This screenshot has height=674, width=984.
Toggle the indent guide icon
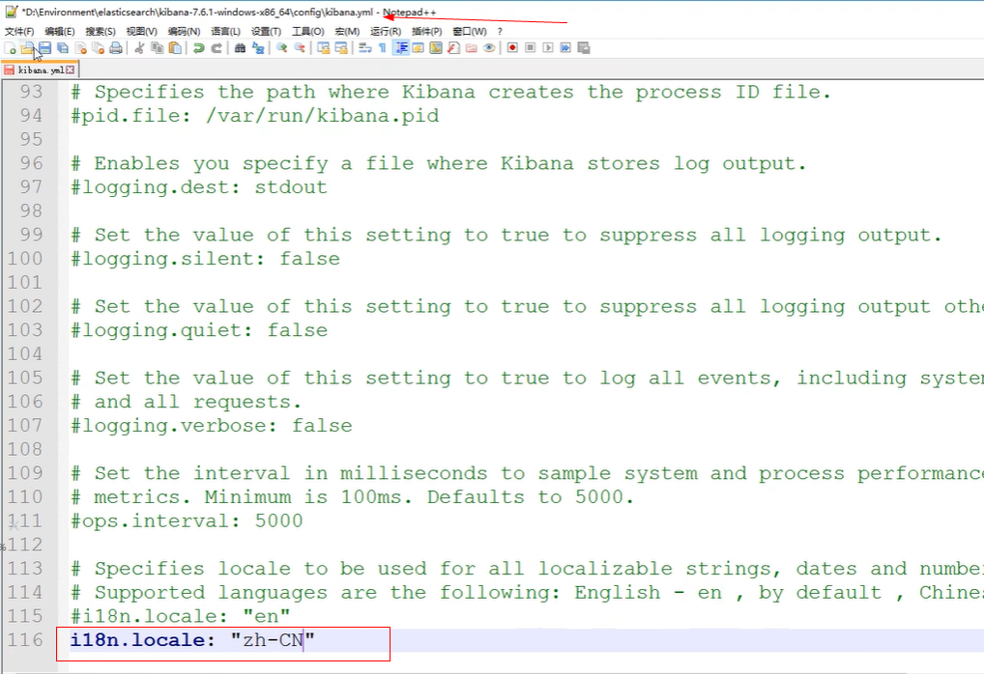[401, 48]
